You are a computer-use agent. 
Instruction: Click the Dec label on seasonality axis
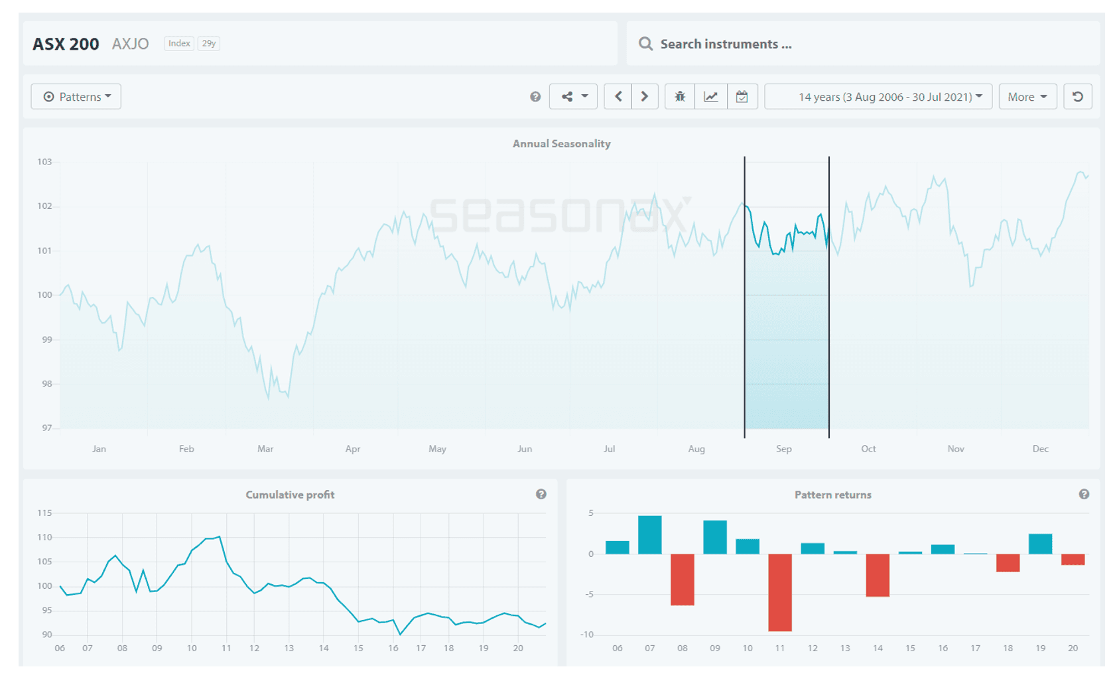point(1041,449)
